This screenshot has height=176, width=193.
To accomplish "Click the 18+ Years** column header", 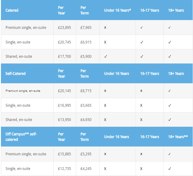I will [x=178, y=137].
